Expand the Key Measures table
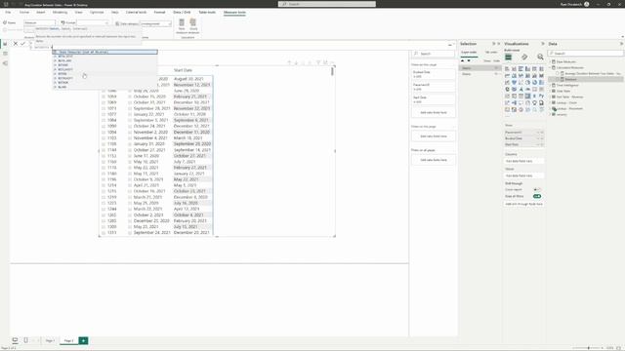 [x=550, y=62]
